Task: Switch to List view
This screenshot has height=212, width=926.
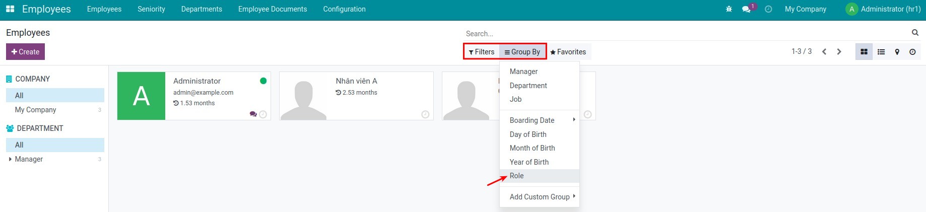Action: (x=881, y=52)
